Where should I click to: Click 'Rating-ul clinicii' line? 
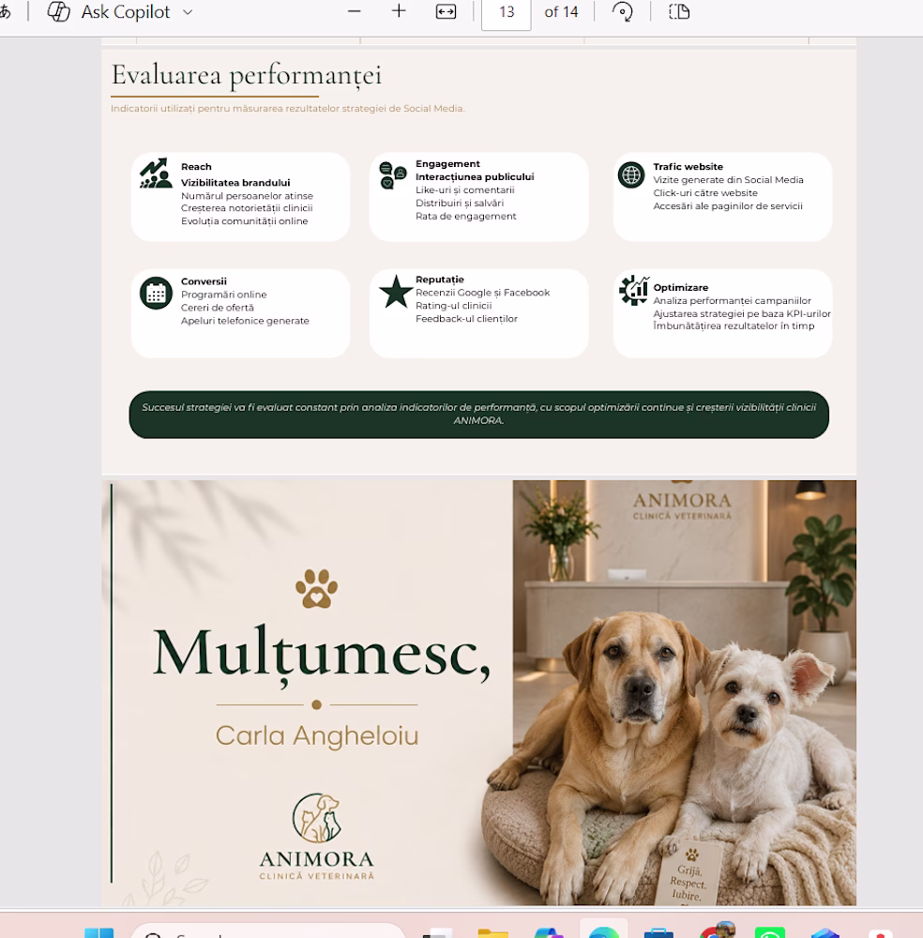coord(454,306)
